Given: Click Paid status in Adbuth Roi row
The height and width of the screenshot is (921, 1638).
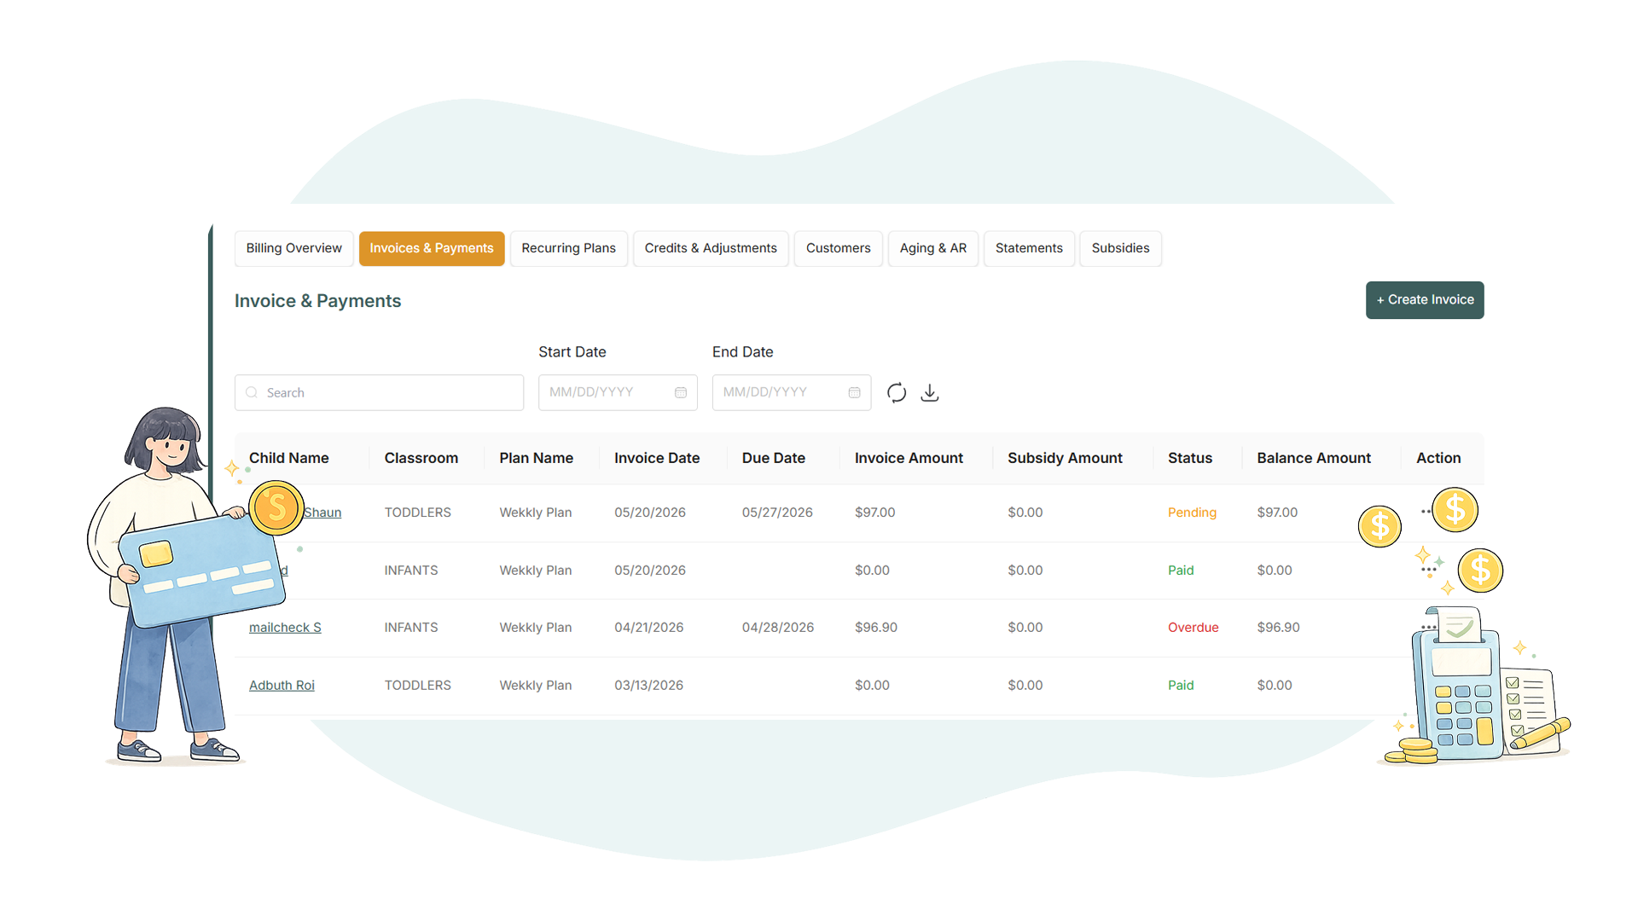Looking at the screenshot, I should tap(1181, 686).
